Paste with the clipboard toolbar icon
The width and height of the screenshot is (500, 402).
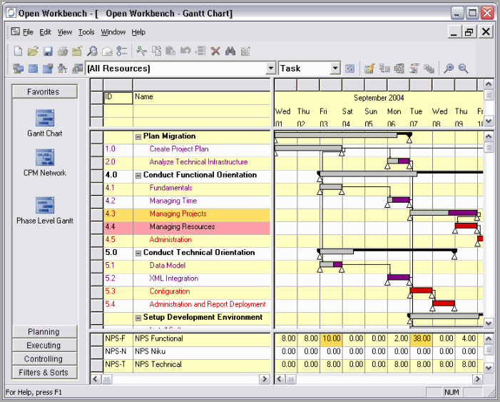pyautogui.click(x=171, y=51)
